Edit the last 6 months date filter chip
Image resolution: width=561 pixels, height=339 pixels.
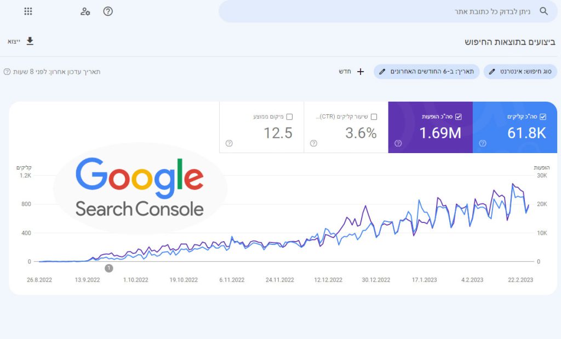[426, 72]
